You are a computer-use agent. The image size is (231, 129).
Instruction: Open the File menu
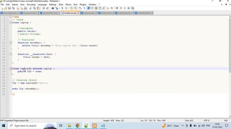2,5
